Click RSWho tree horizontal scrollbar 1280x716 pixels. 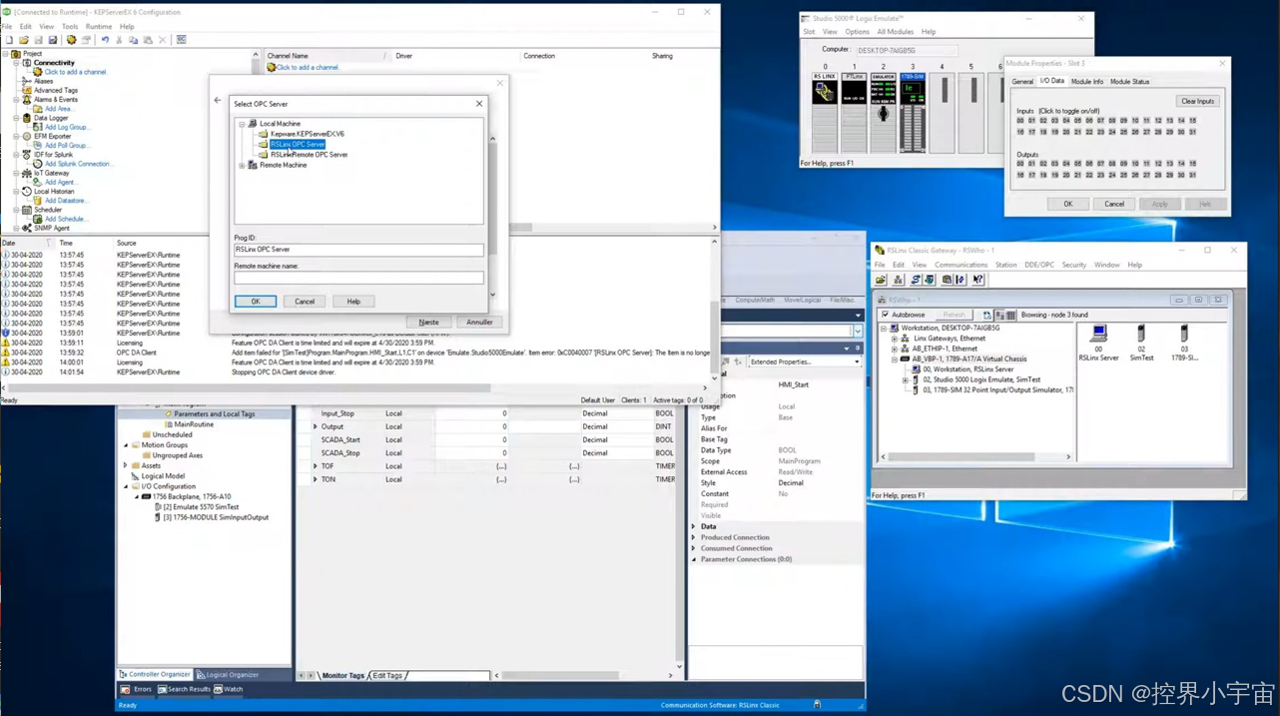point(975,457)
